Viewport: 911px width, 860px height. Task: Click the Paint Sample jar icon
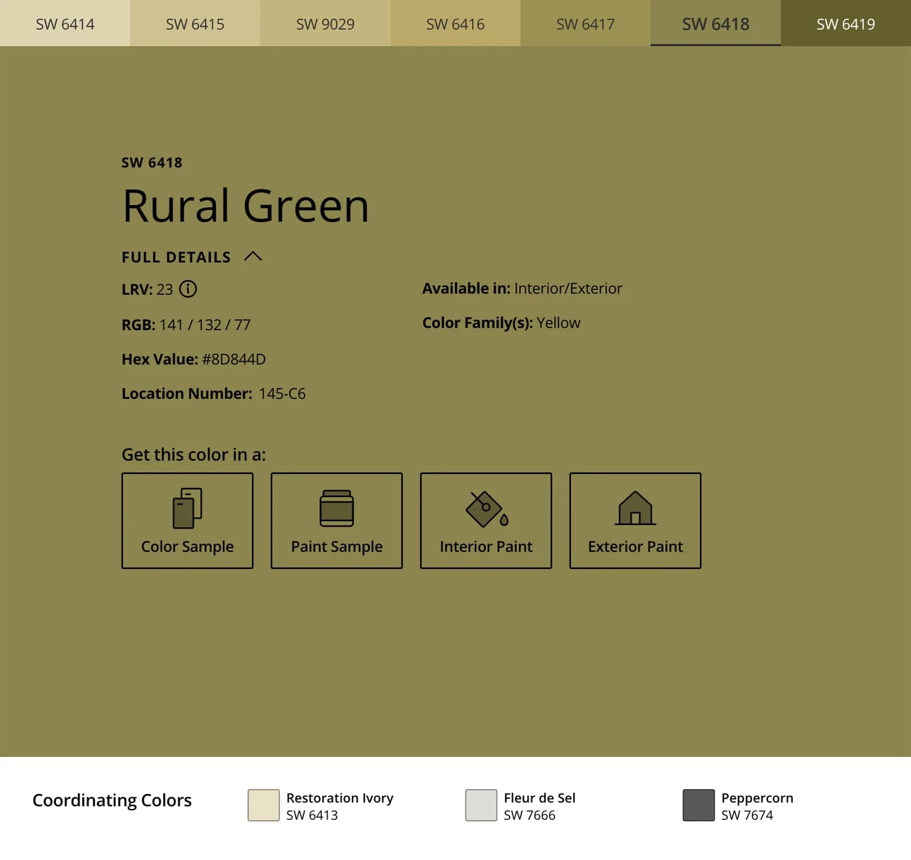(x=336, y=508)
